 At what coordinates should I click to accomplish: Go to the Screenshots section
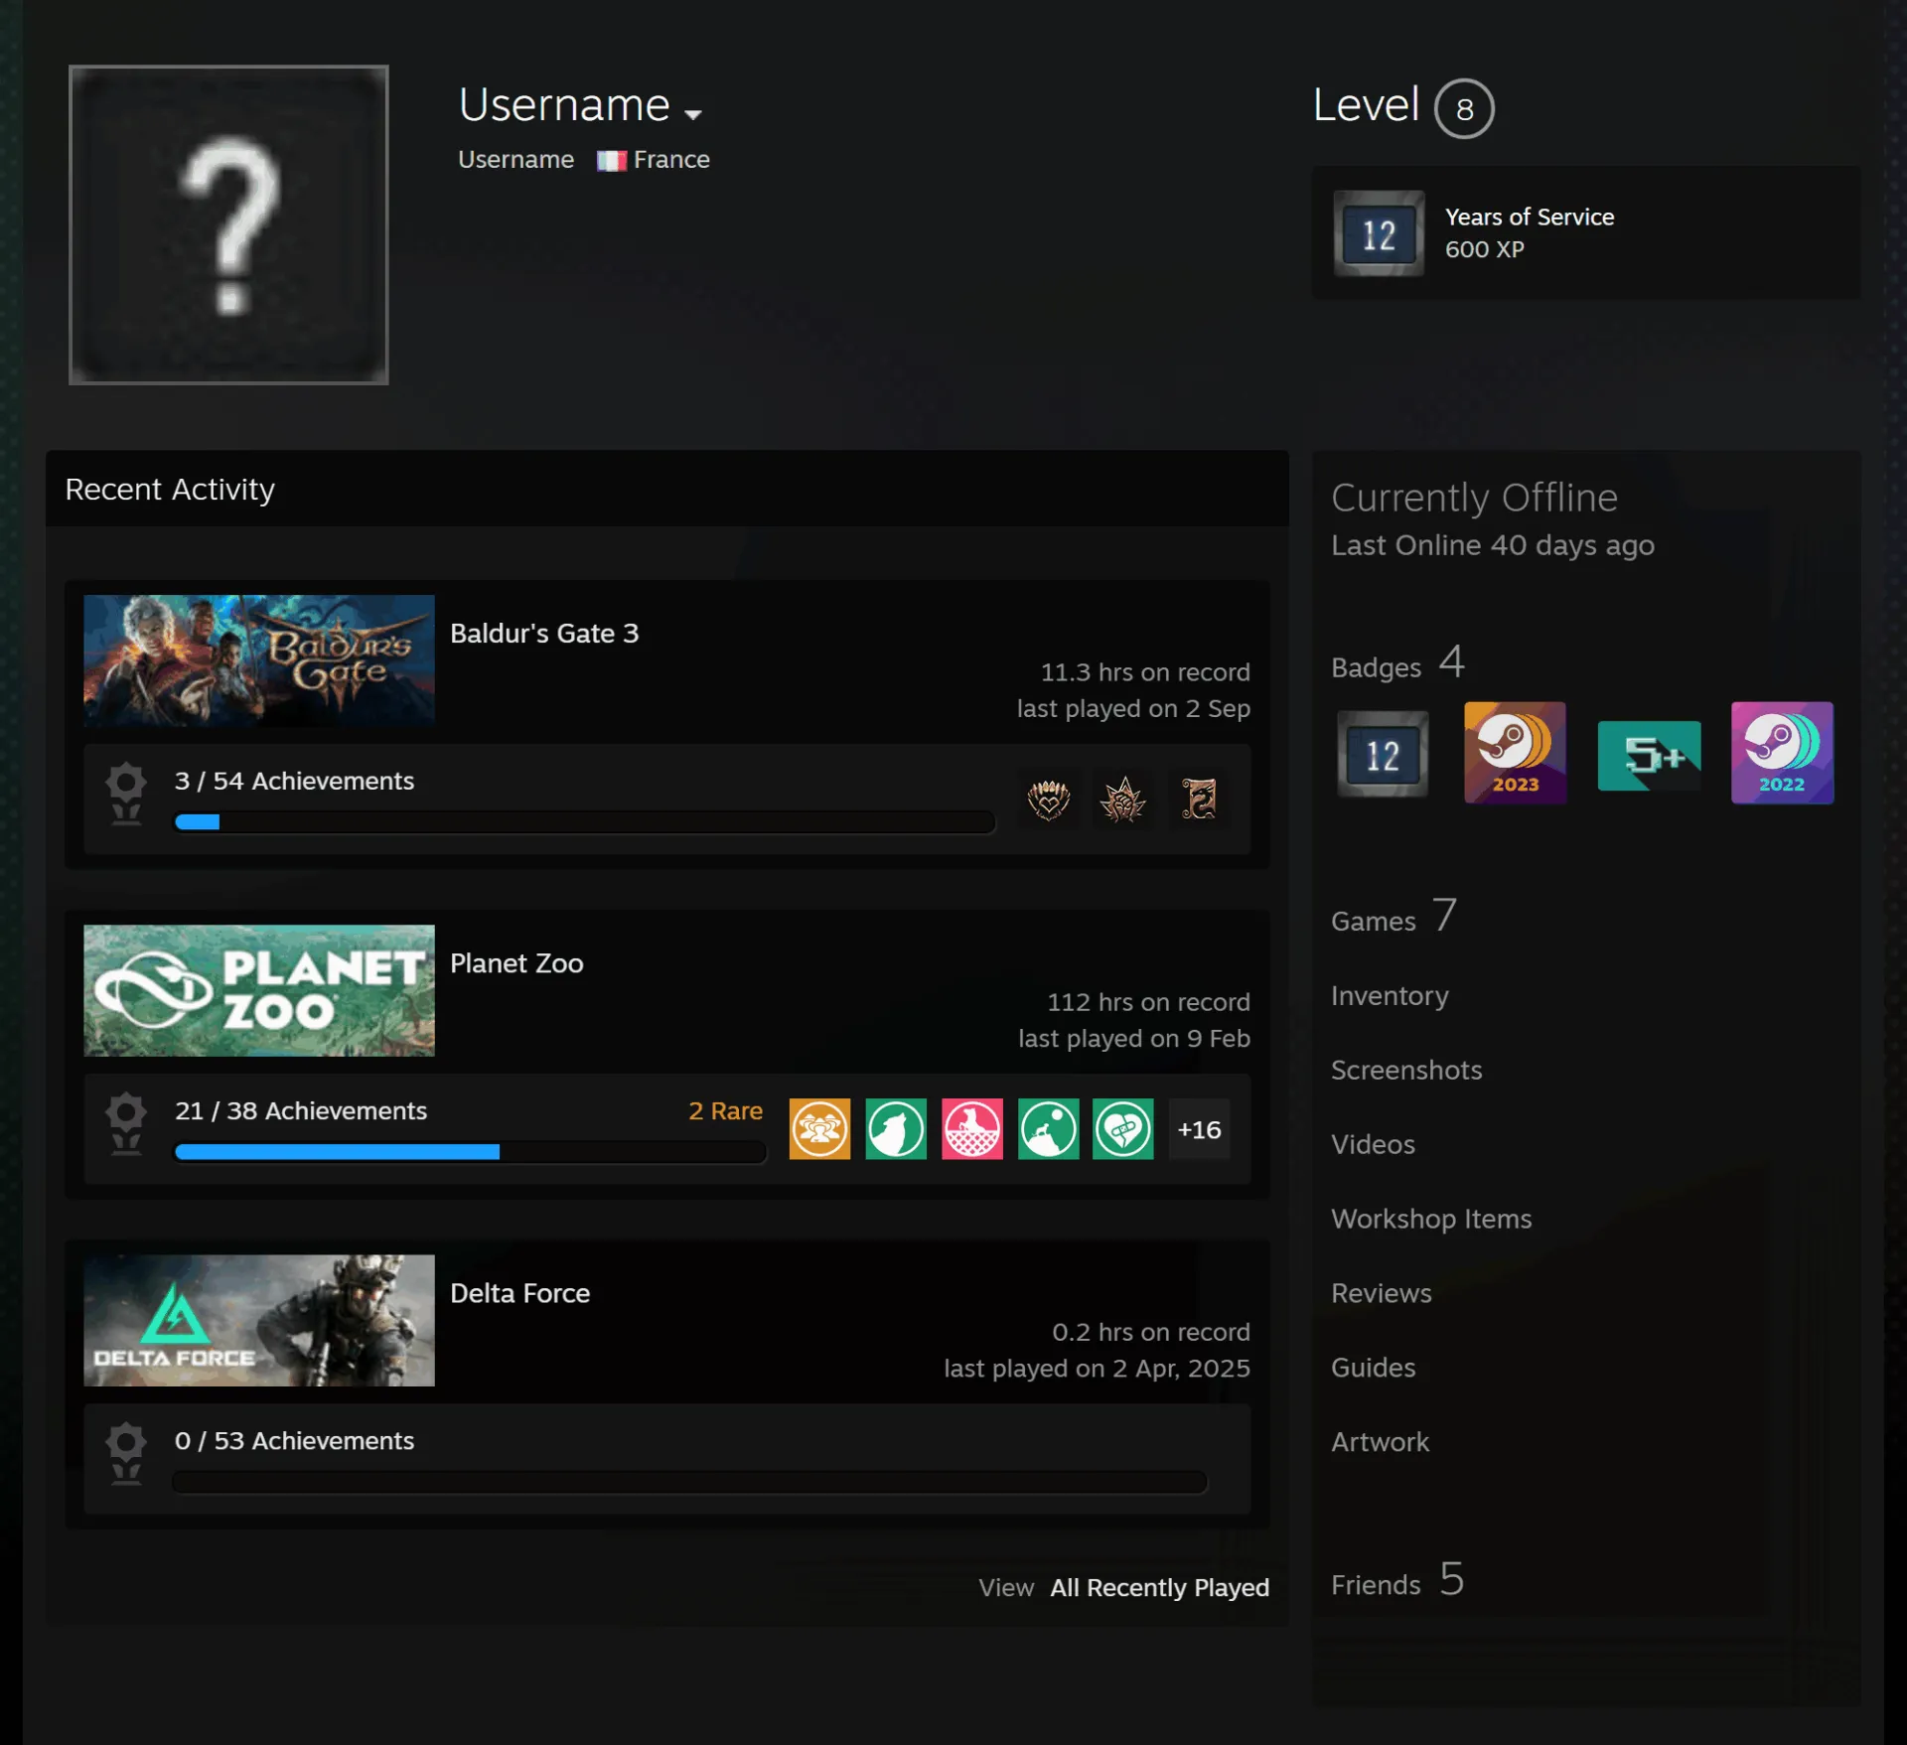(x=1406, y=1070)
